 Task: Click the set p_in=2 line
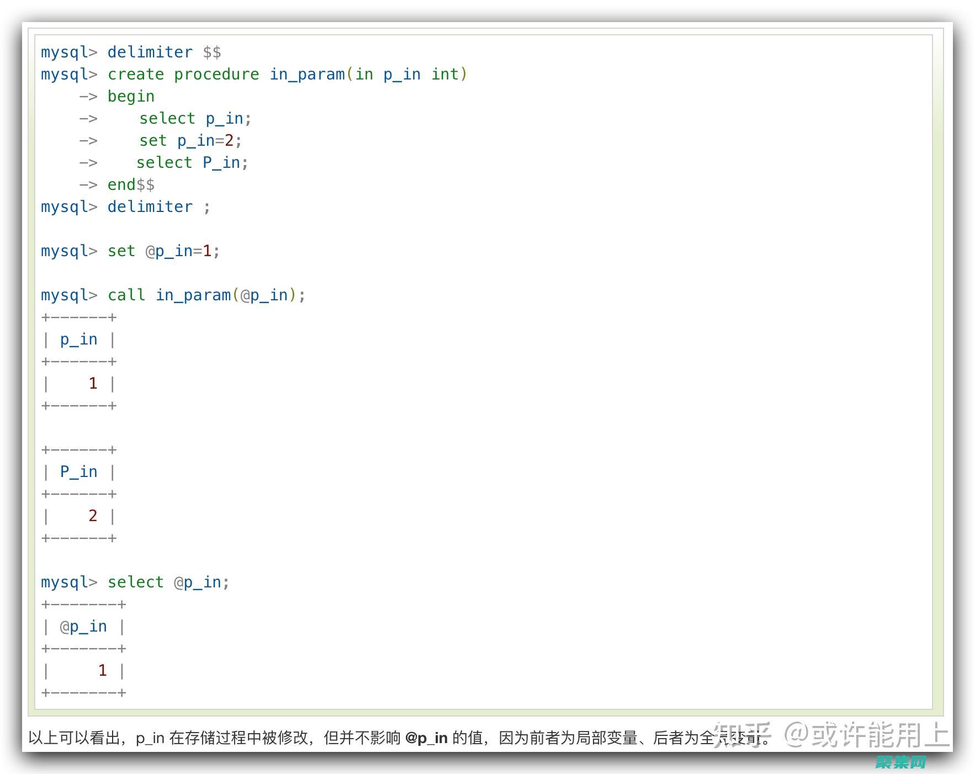(x=190, y=140)
